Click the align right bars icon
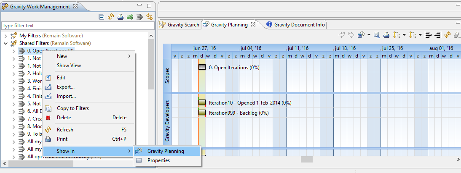The height and width of the screenshot is (173, 461). point(437,35)
